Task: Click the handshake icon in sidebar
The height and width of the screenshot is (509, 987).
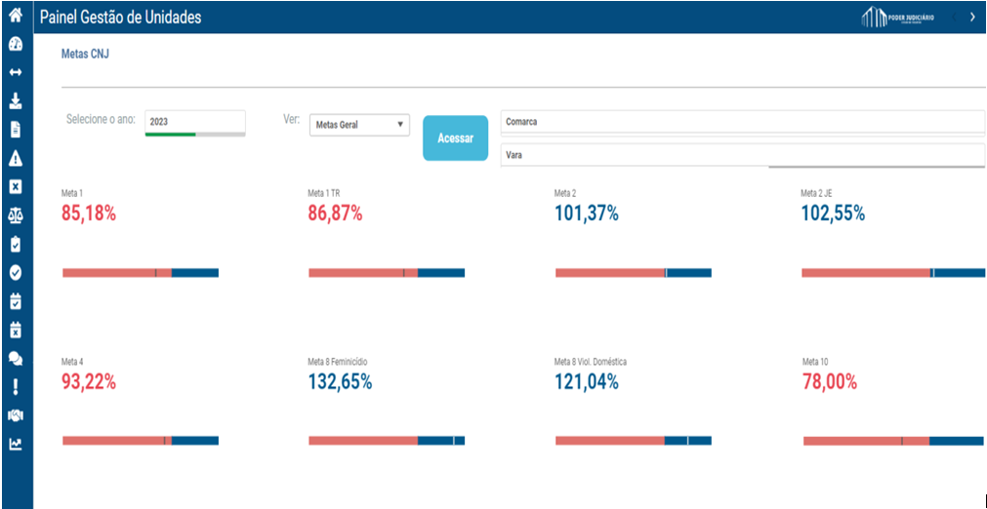Action: pyautogui.click(x=16, y=415)
